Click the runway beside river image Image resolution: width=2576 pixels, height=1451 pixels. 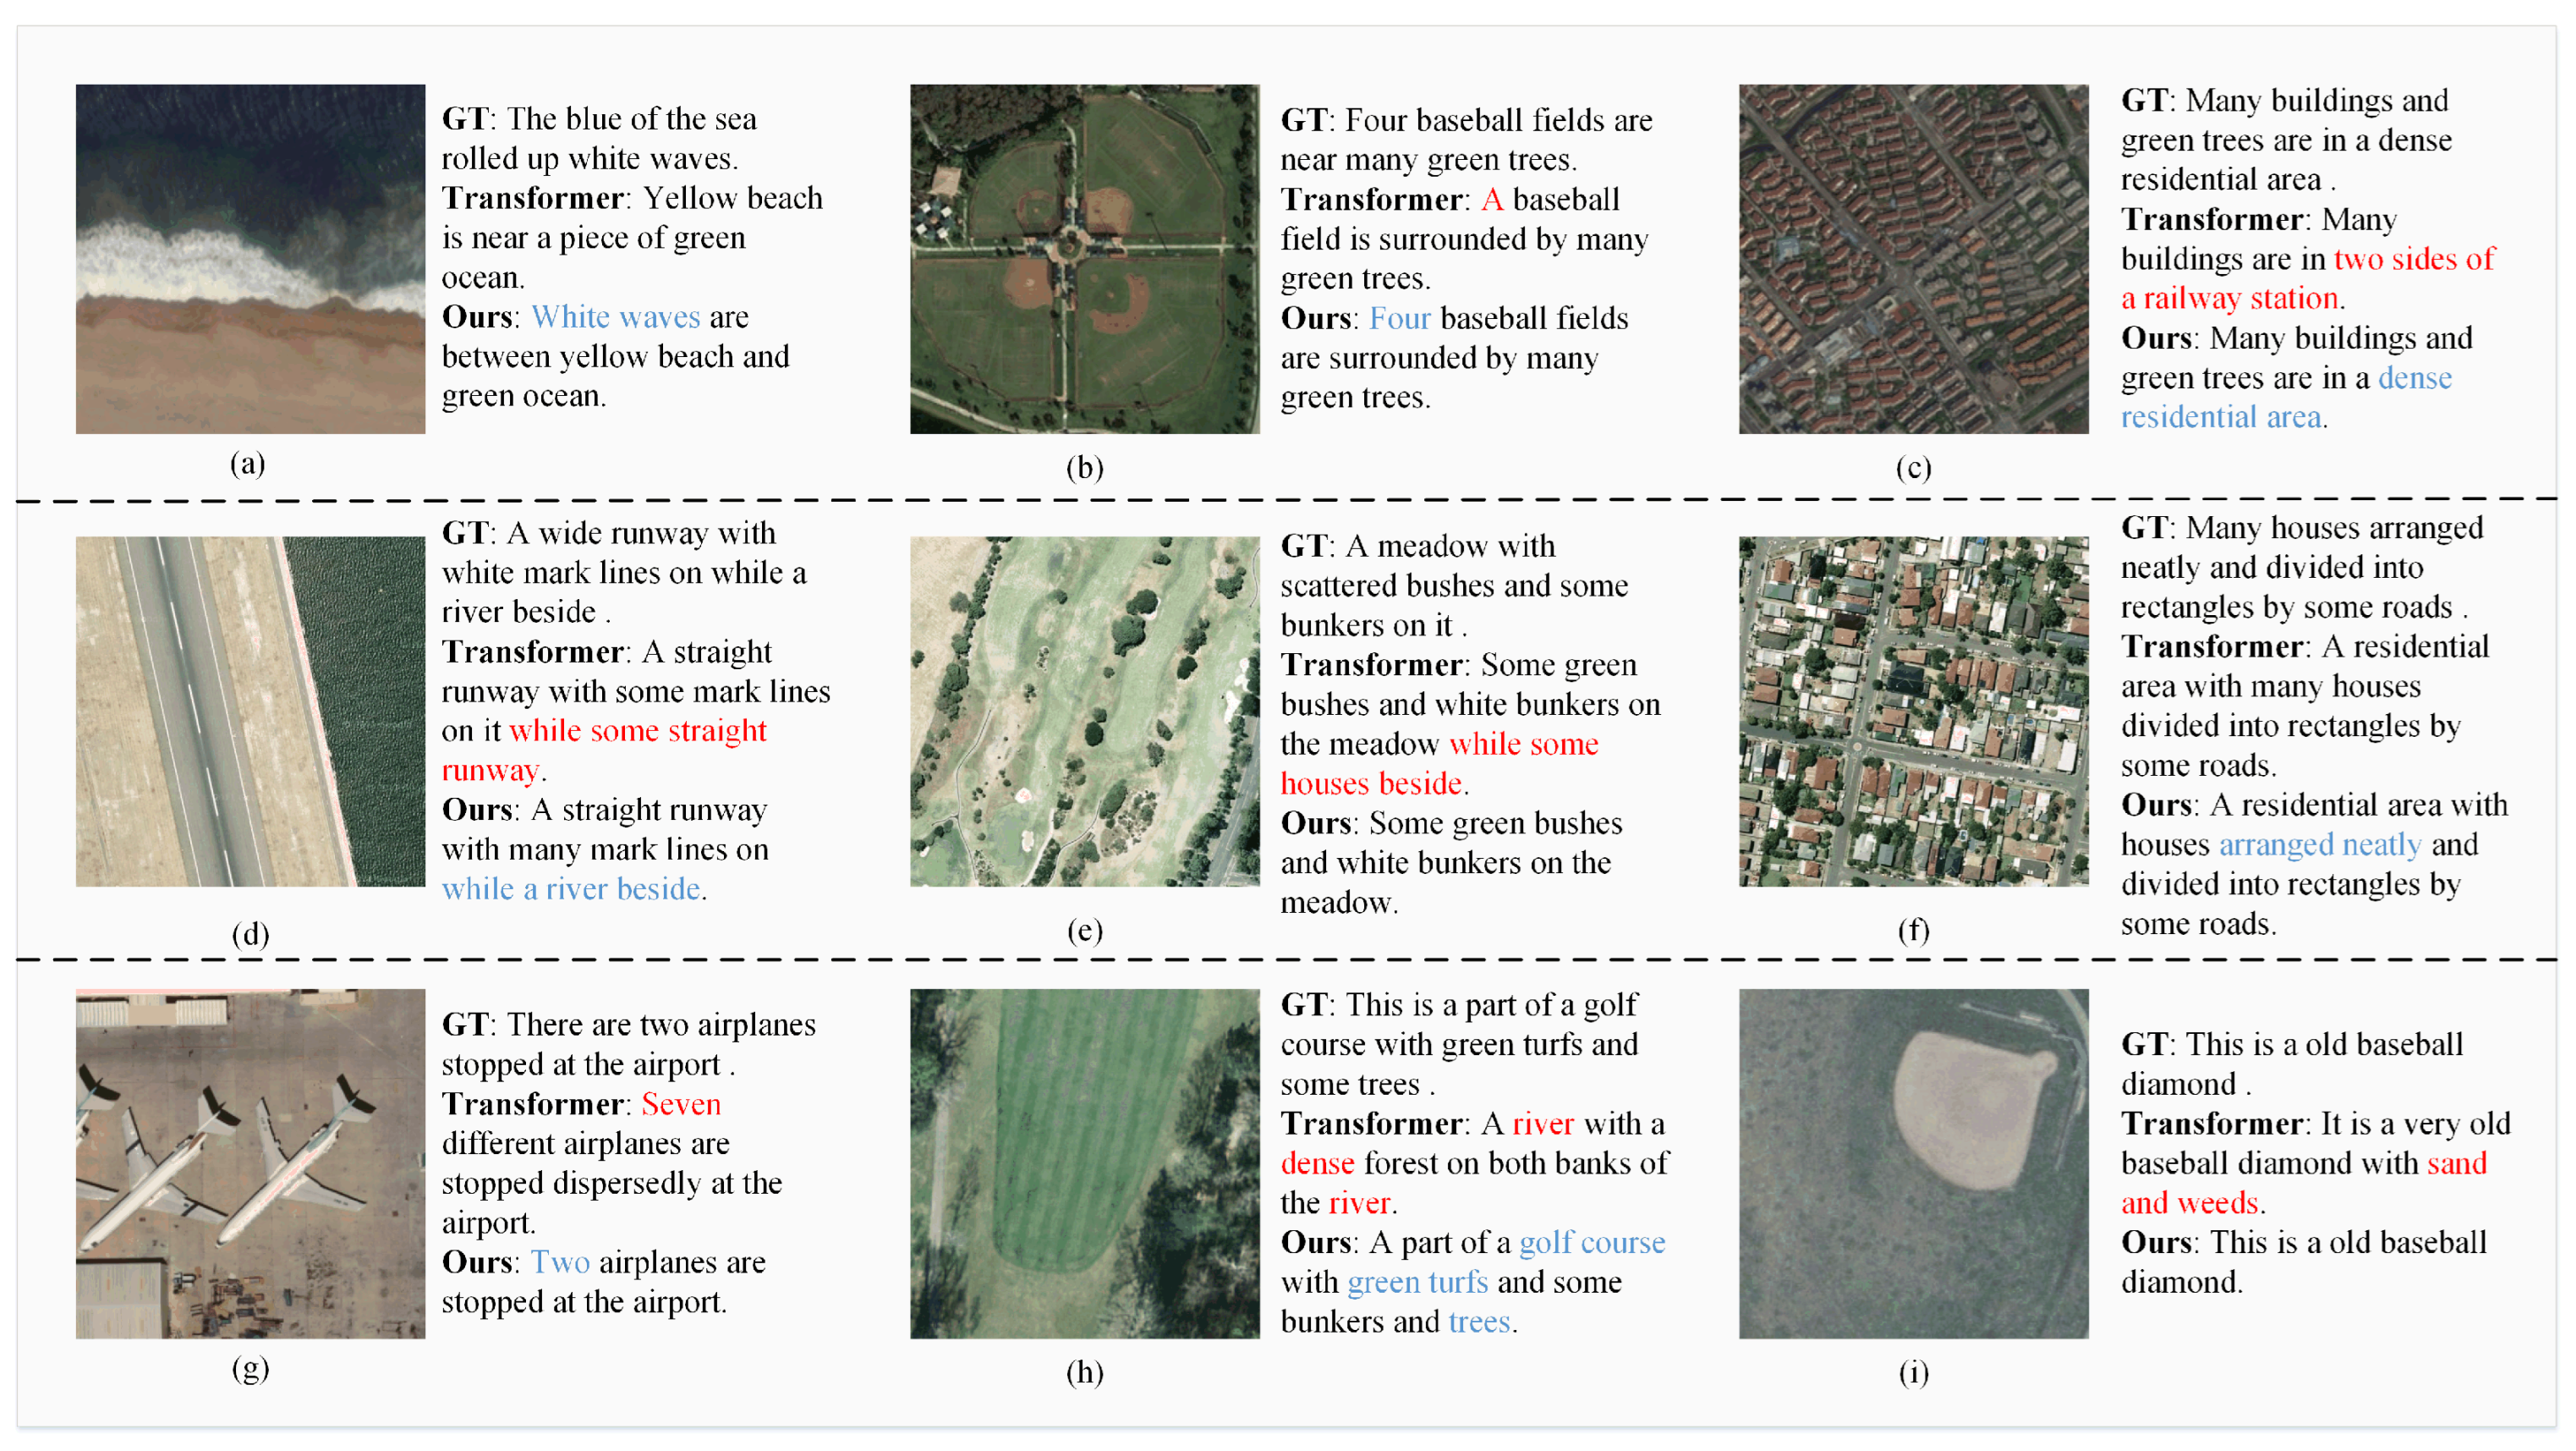tap(250, 711)
